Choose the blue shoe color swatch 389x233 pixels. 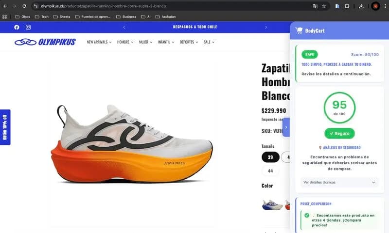coord(272,204)
